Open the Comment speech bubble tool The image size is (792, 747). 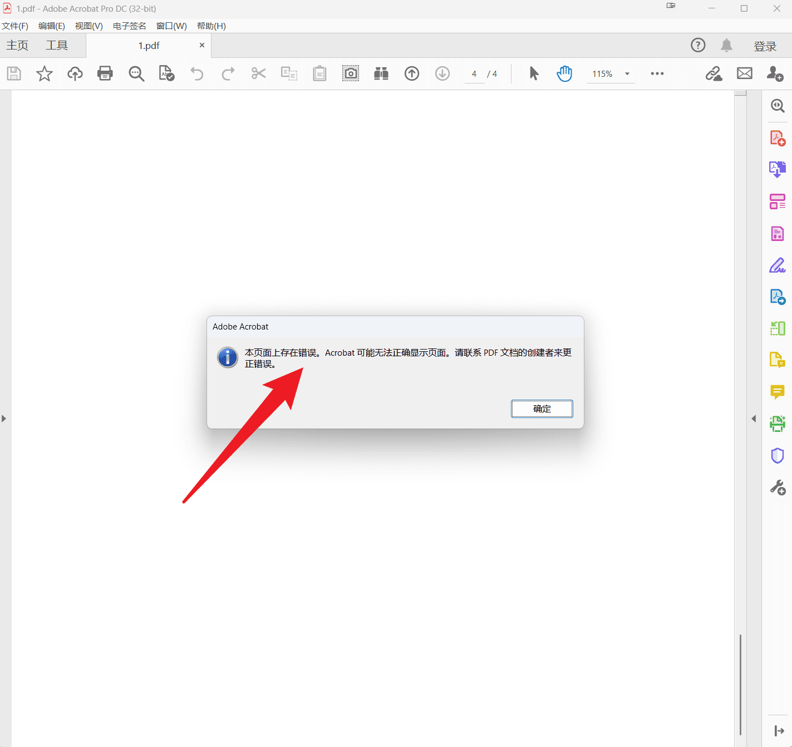pos(778,392)
